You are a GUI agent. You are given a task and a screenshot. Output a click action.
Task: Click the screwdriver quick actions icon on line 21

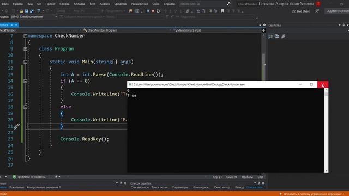[x=16, y=126]
